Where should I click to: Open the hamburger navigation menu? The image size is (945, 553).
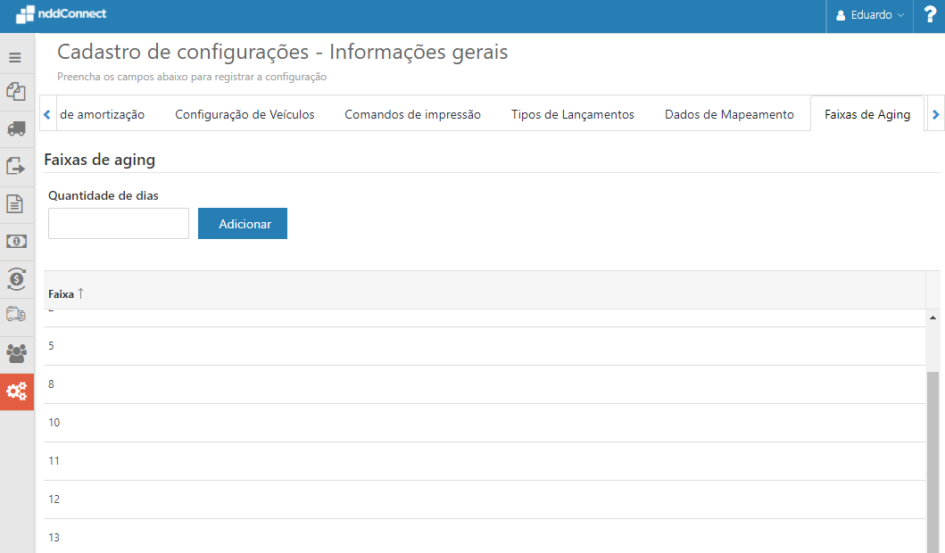[15, 56]
